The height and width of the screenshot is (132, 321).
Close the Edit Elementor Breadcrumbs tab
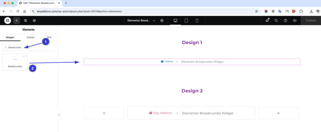click(59, 3)
